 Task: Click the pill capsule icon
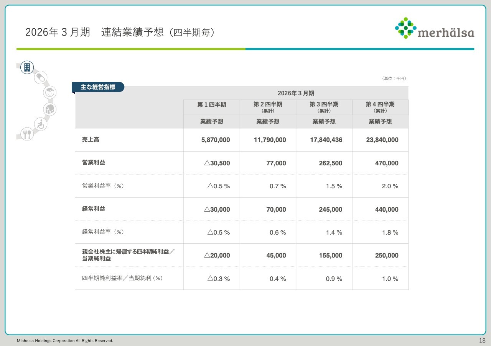coord(40,78)
